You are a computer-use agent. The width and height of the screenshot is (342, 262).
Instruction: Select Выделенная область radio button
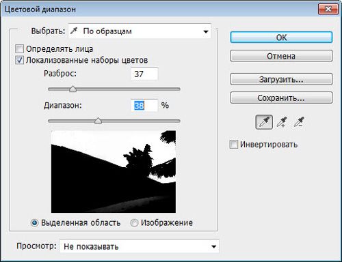click(35, 223)
